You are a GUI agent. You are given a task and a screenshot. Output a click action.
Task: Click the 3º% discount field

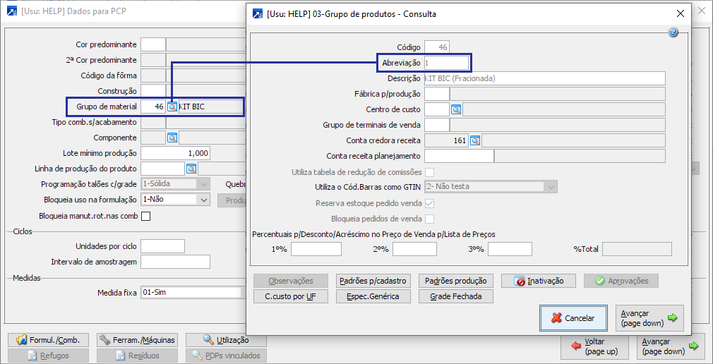pos(510,249)
